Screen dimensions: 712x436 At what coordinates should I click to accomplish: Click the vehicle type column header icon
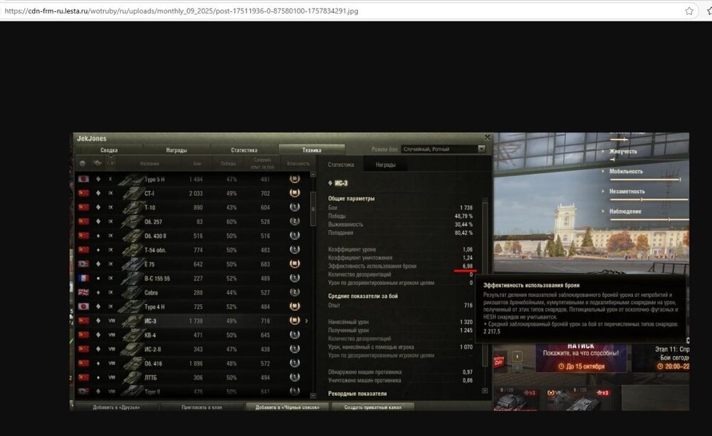97,164
